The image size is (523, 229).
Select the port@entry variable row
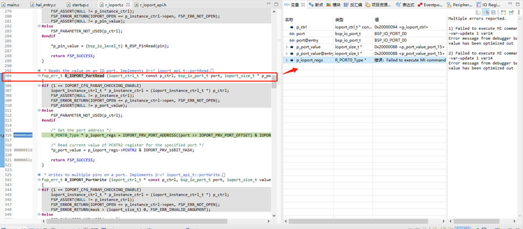(x=365, y=40)
